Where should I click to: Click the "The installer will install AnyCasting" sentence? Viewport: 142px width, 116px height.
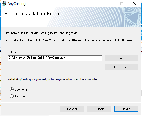click(x=41, y=33)
